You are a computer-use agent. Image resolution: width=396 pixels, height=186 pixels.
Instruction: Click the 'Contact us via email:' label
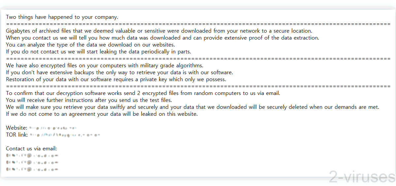(x=32, y=148)
